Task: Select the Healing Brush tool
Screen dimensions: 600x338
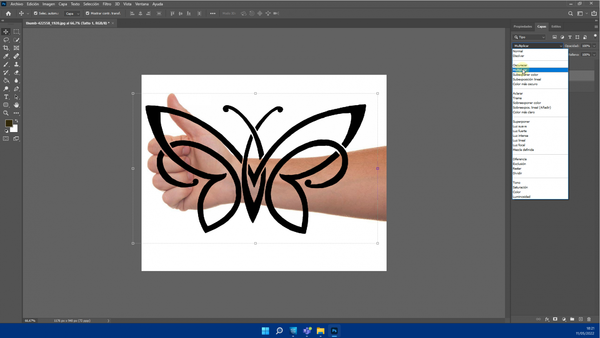Action: [16, 56]
